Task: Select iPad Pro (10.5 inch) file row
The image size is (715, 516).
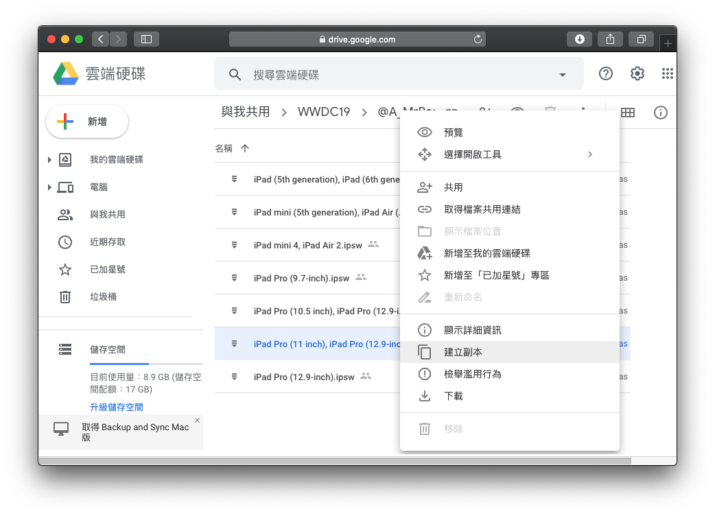Action: coord(307,311)
